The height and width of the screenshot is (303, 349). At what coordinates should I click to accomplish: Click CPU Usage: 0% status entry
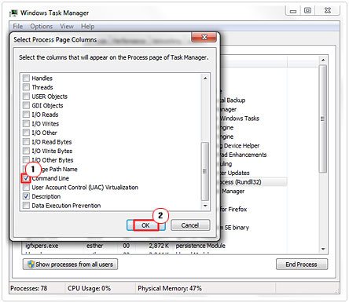pos(89,288)
